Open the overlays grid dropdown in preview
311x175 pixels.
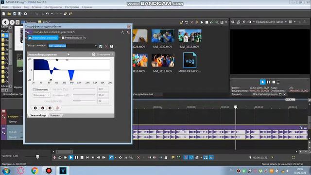coord(294,22)
